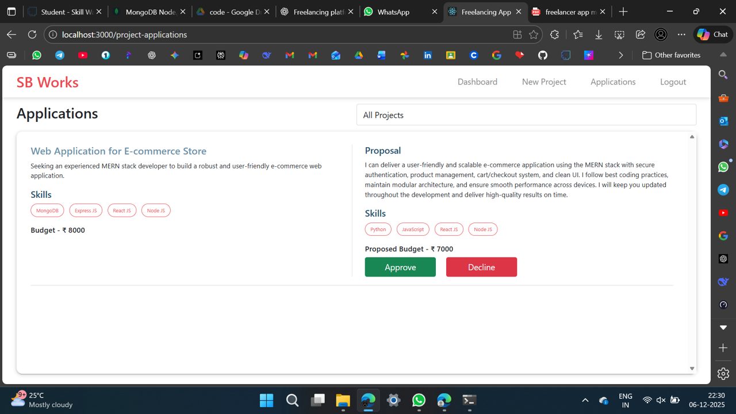
Task: Click the applications list scrollbar up arrow
Action: point(692,137)
